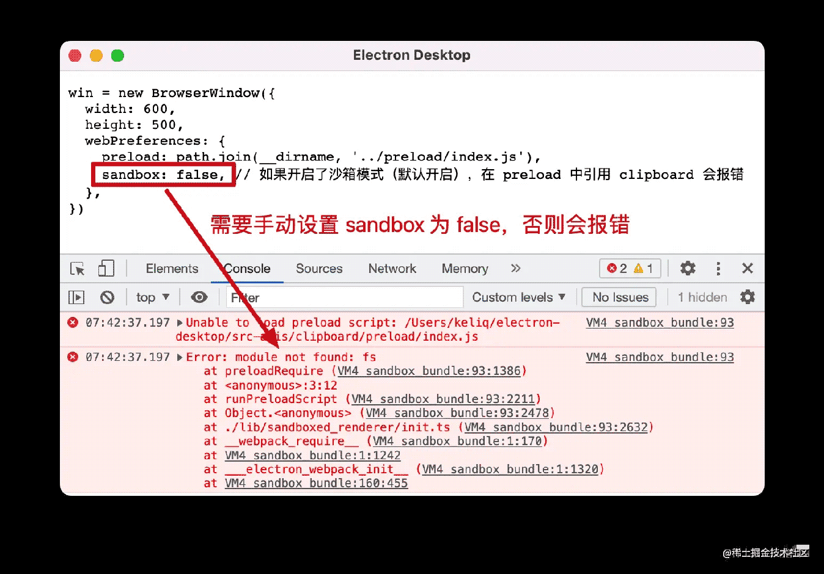Open the DevTools three-dot menu

718,268
